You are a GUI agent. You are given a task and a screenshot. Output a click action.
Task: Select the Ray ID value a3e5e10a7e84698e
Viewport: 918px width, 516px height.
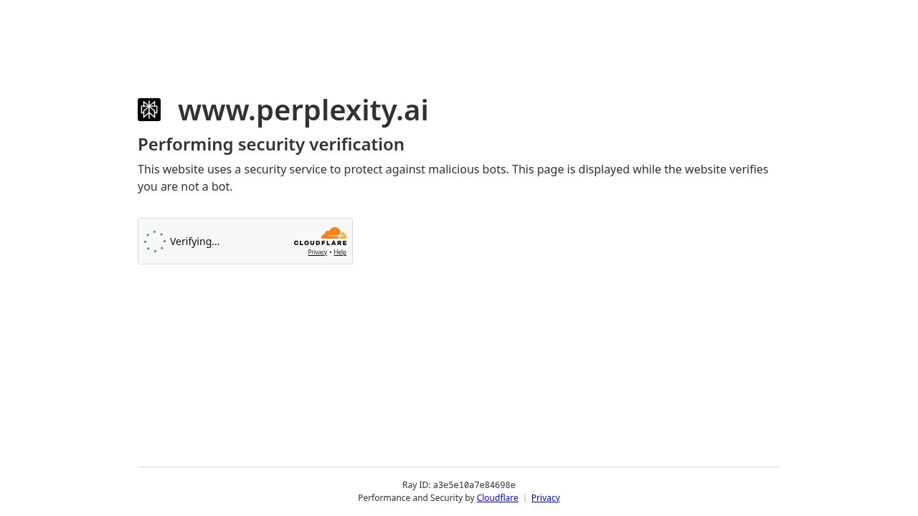[x=474, y=485]
